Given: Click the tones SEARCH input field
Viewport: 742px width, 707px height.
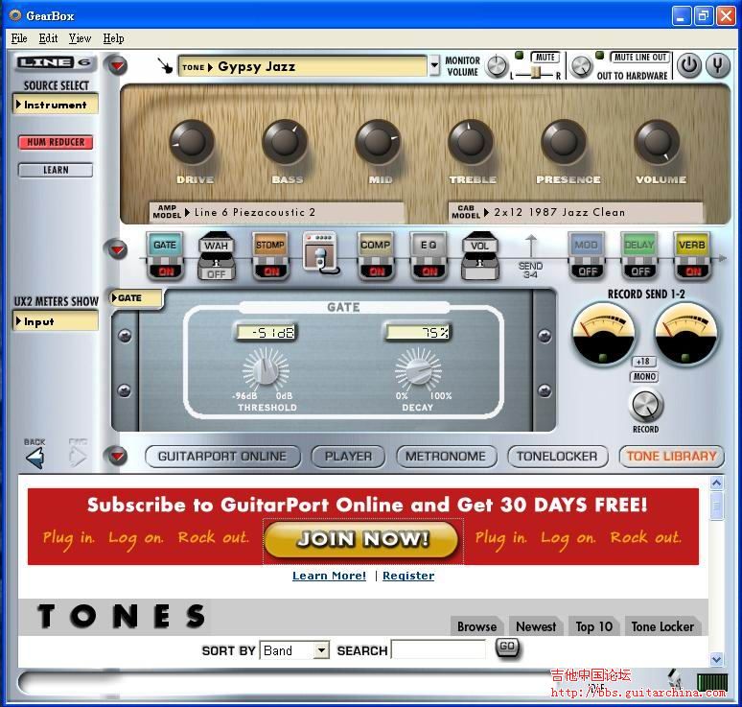Looking at the screenshot, I should point(439,649).
